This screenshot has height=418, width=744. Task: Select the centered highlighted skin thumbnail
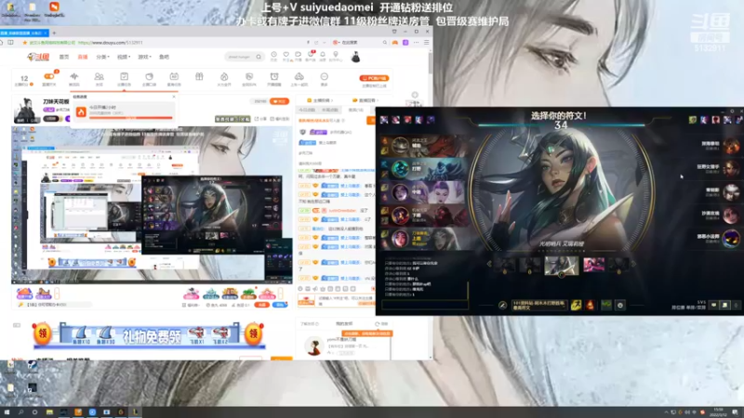pos(562,265)
